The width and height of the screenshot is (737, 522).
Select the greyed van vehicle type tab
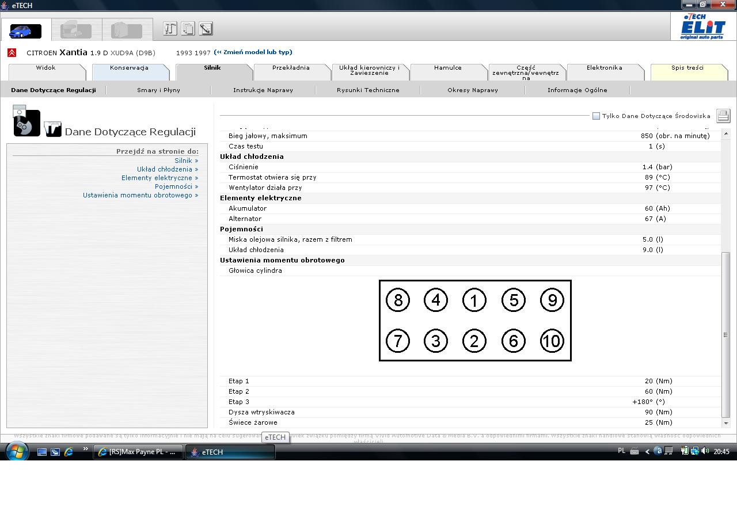tap(127, 31)
